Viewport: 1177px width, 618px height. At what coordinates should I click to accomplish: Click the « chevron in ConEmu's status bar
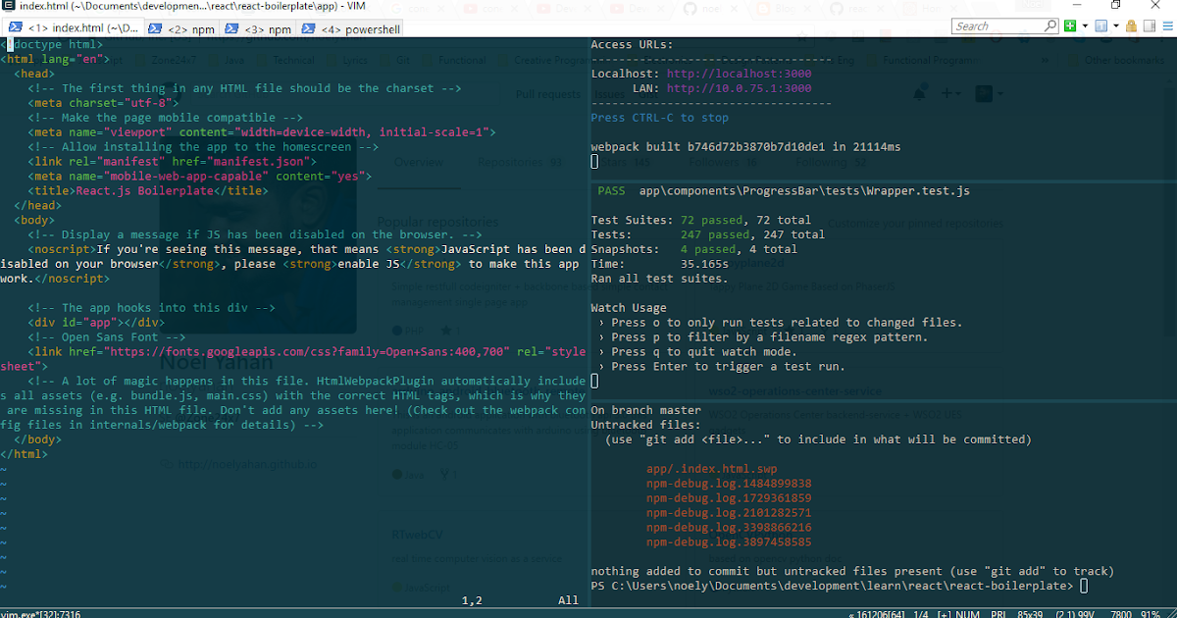(851, 613)
